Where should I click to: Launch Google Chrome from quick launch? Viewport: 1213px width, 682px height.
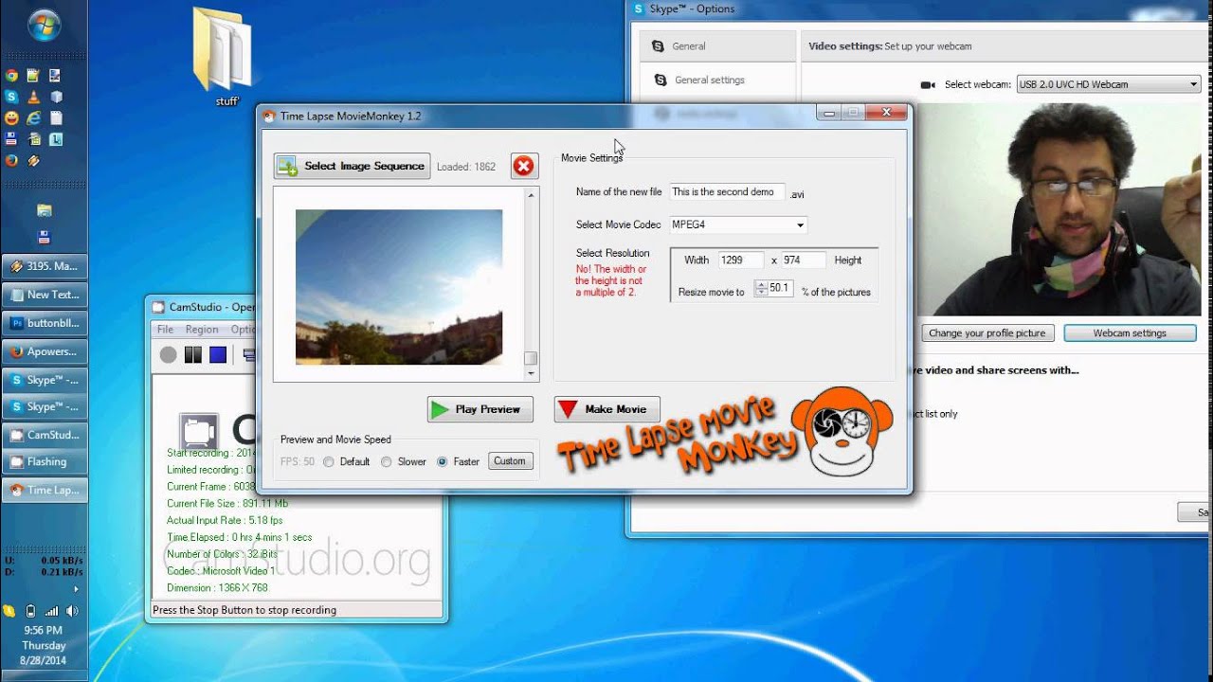point(11,76)
